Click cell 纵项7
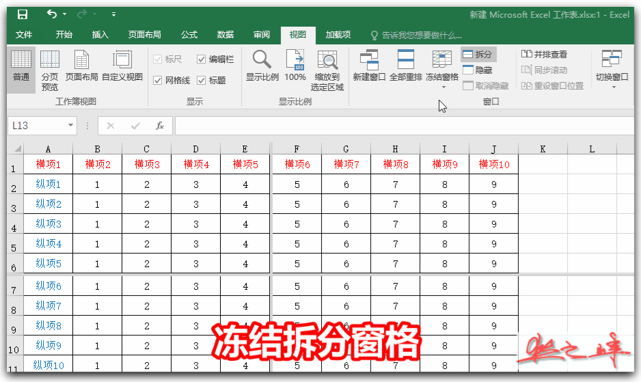Screen dimensions: 641x382 click(49, 306)
